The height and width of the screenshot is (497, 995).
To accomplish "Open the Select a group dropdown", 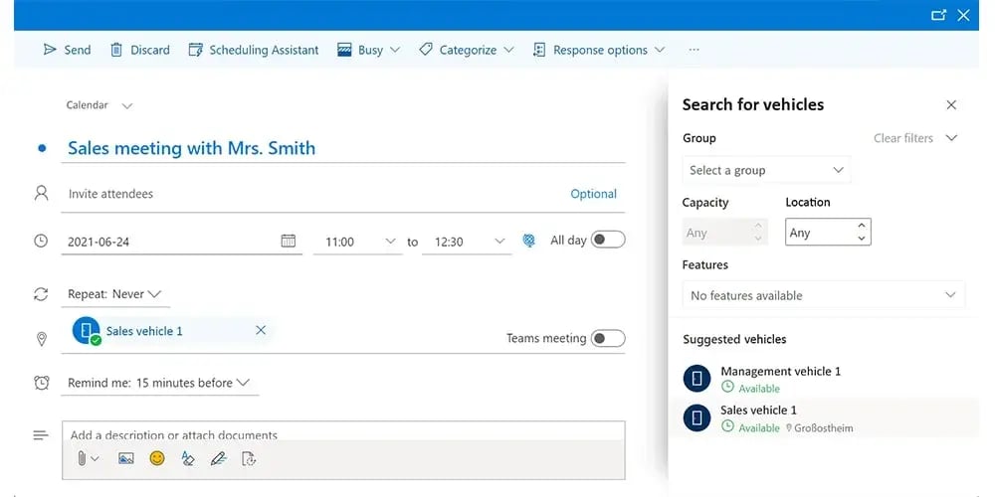I will pyautogui.click(x=766, y=170).
